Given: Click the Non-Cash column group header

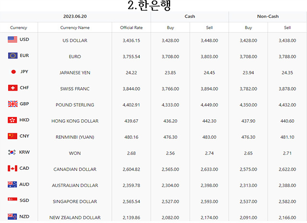Looking at the screenshot, I should pos(268,16).
